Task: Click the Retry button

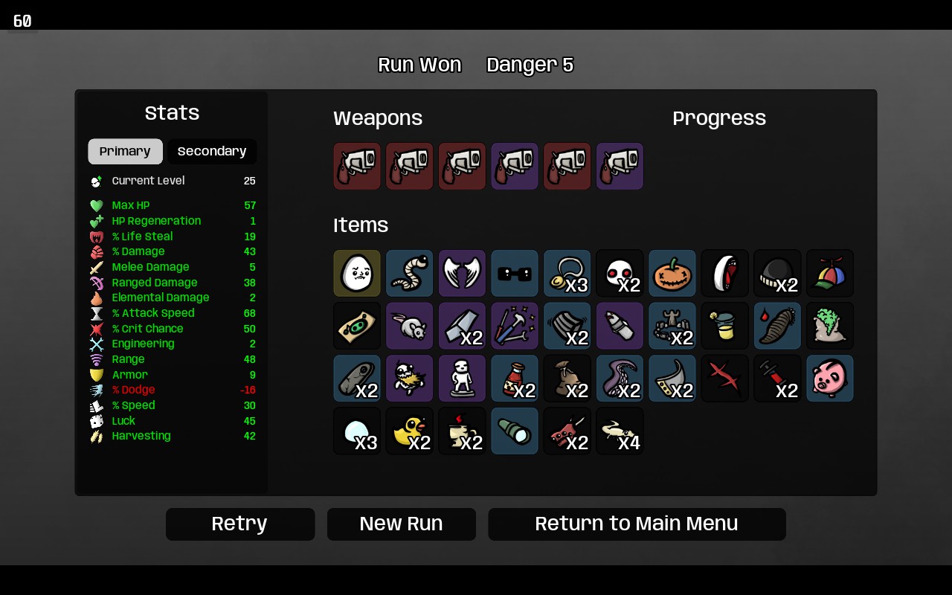Action: point(240,524)
